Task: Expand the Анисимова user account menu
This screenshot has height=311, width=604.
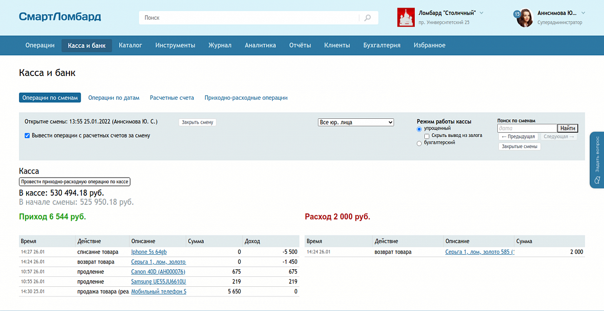Action: pos(583,13)
